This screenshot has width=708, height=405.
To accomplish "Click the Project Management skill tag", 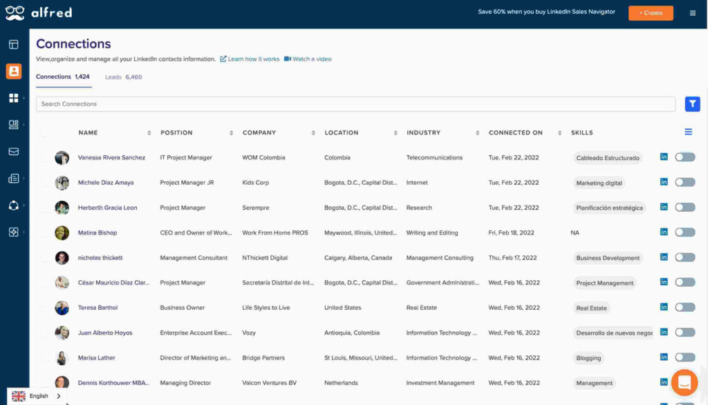I will pyautogui.click(x=604, y=283).
